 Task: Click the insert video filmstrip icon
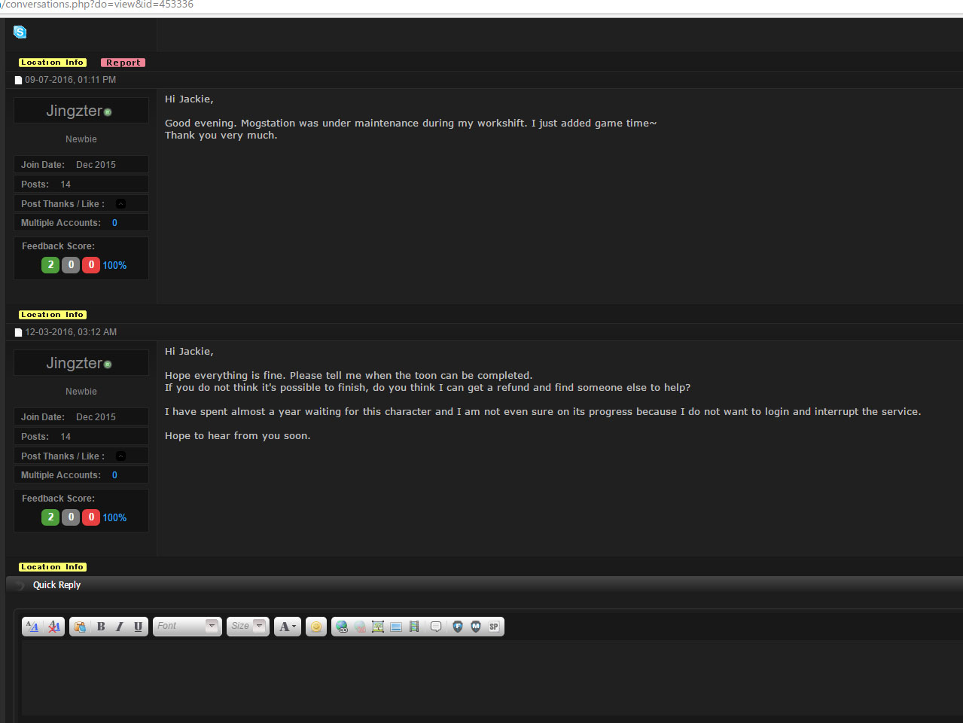[414, 627]
